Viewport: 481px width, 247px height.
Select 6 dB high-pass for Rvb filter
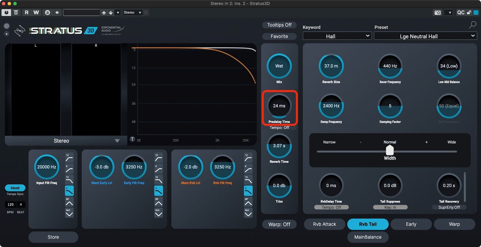[248, 169]
